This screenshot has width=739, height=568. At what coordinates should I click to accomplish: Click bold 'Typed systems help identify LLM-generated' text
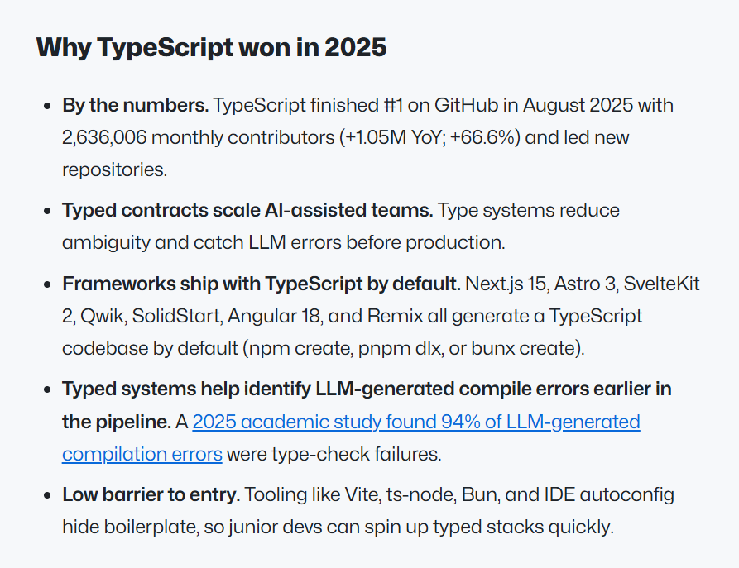click(x=258, y=389)
